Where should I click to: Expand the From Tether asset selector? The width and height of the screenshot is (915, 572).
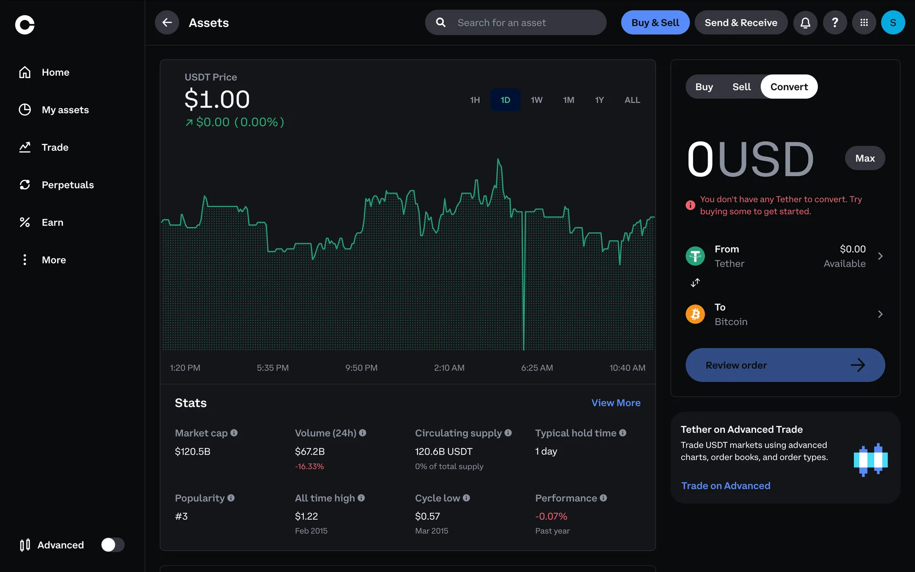tap(785, 256)
